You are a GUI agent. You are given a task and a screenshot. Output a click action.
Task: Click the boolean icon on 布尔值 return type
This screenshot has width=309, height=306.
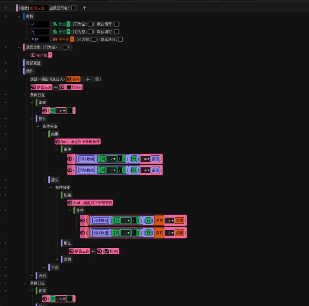tap(33, 55)
